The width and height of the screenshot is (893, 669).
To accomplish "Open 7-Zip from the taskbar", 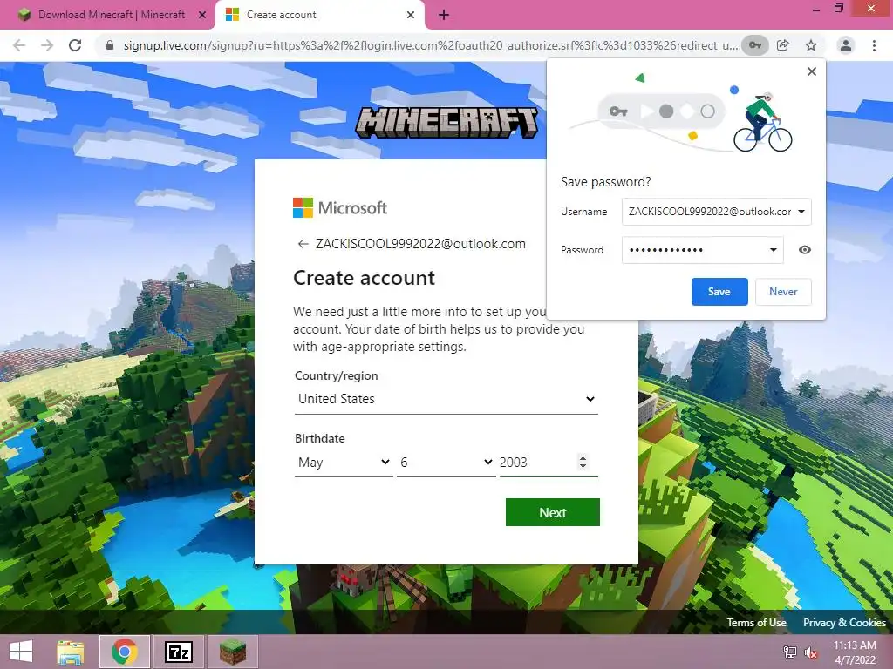I will click(179, 652).
